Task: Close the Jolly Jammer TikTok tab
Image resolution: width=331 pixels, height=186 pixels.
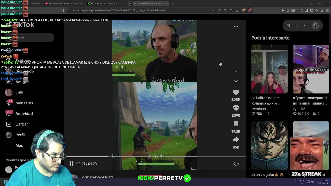Action: [167, 3]
